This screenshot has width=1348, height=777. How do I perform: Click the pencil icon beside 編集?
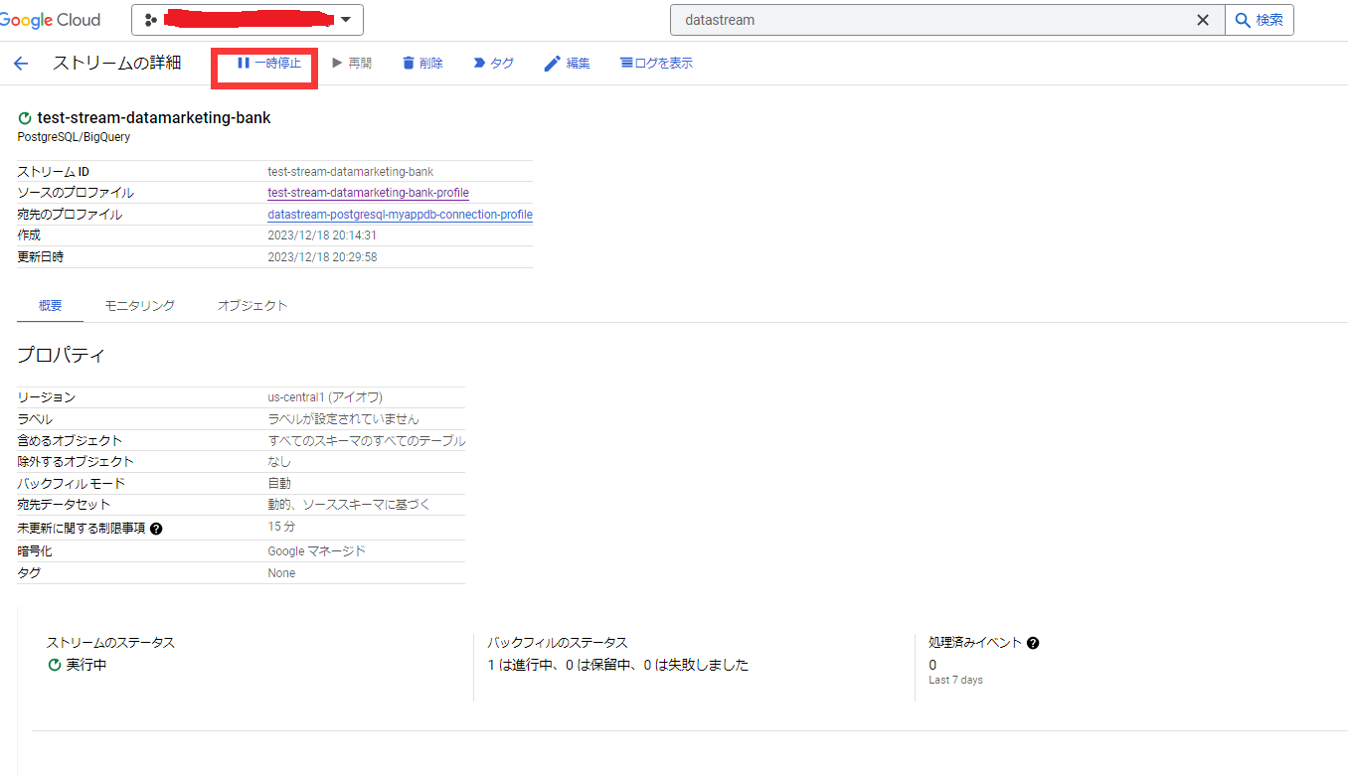click(553, 64)
